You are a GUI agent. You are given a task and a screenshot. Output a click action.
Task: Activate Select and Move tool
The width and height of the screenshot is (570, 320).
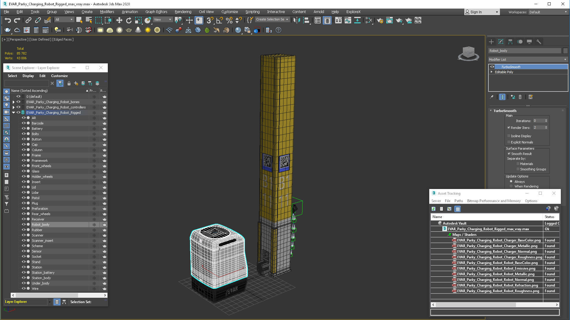point(119,20)
